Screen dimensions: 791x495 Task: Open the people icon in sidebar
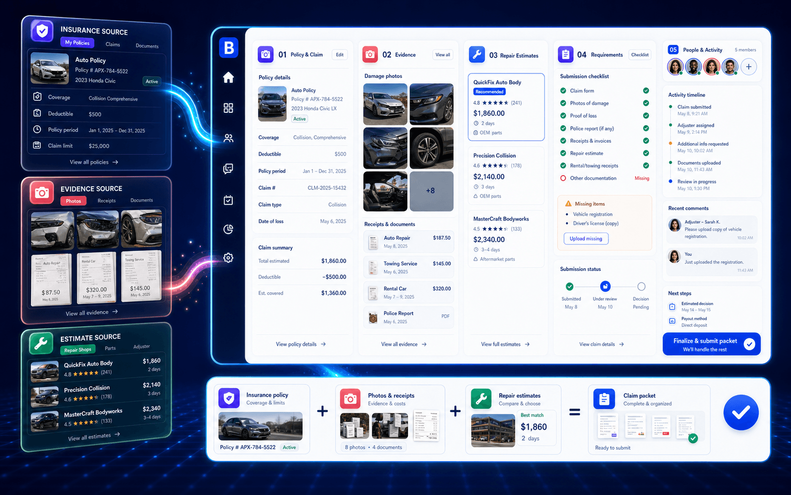point(228,138)
